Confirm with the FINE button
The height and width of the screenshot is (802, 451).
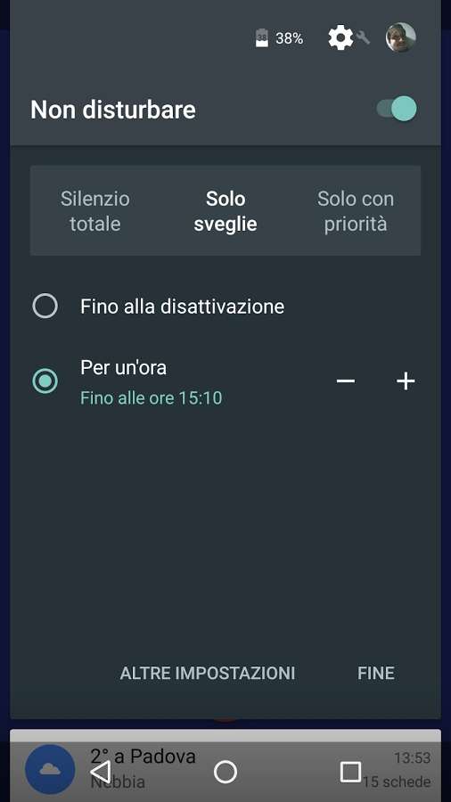coord(376,673)
